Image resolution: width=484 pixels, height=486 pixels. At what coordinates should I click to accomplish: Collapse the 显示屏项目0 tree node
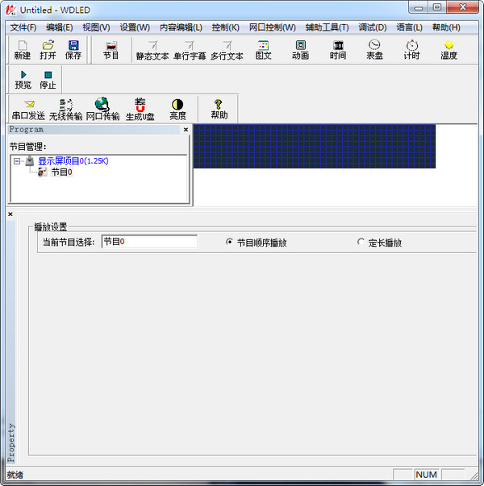pos(17,161)
